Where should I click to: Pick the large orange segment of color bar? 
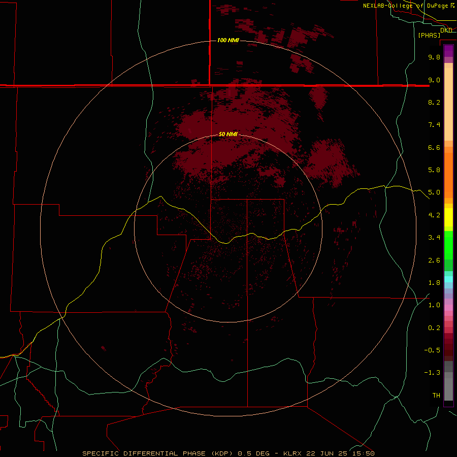point(448,176)
